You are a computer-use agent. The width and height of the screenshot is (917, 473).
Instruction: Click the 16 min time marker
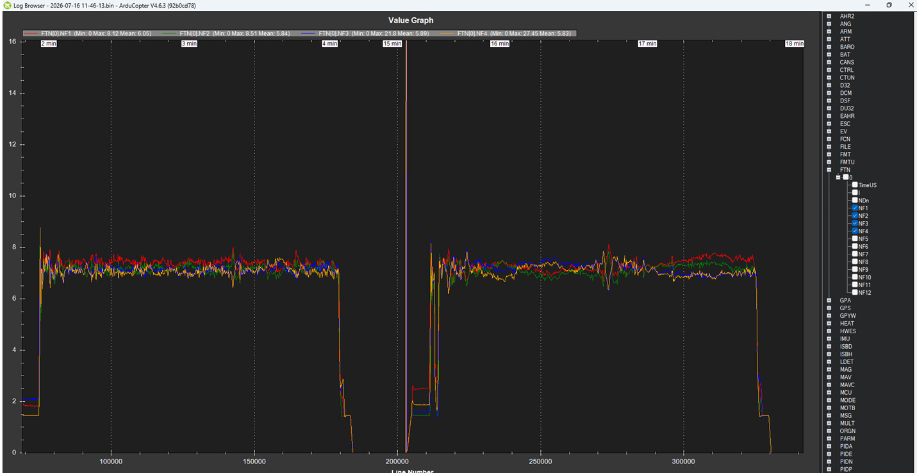click(500, 44)
